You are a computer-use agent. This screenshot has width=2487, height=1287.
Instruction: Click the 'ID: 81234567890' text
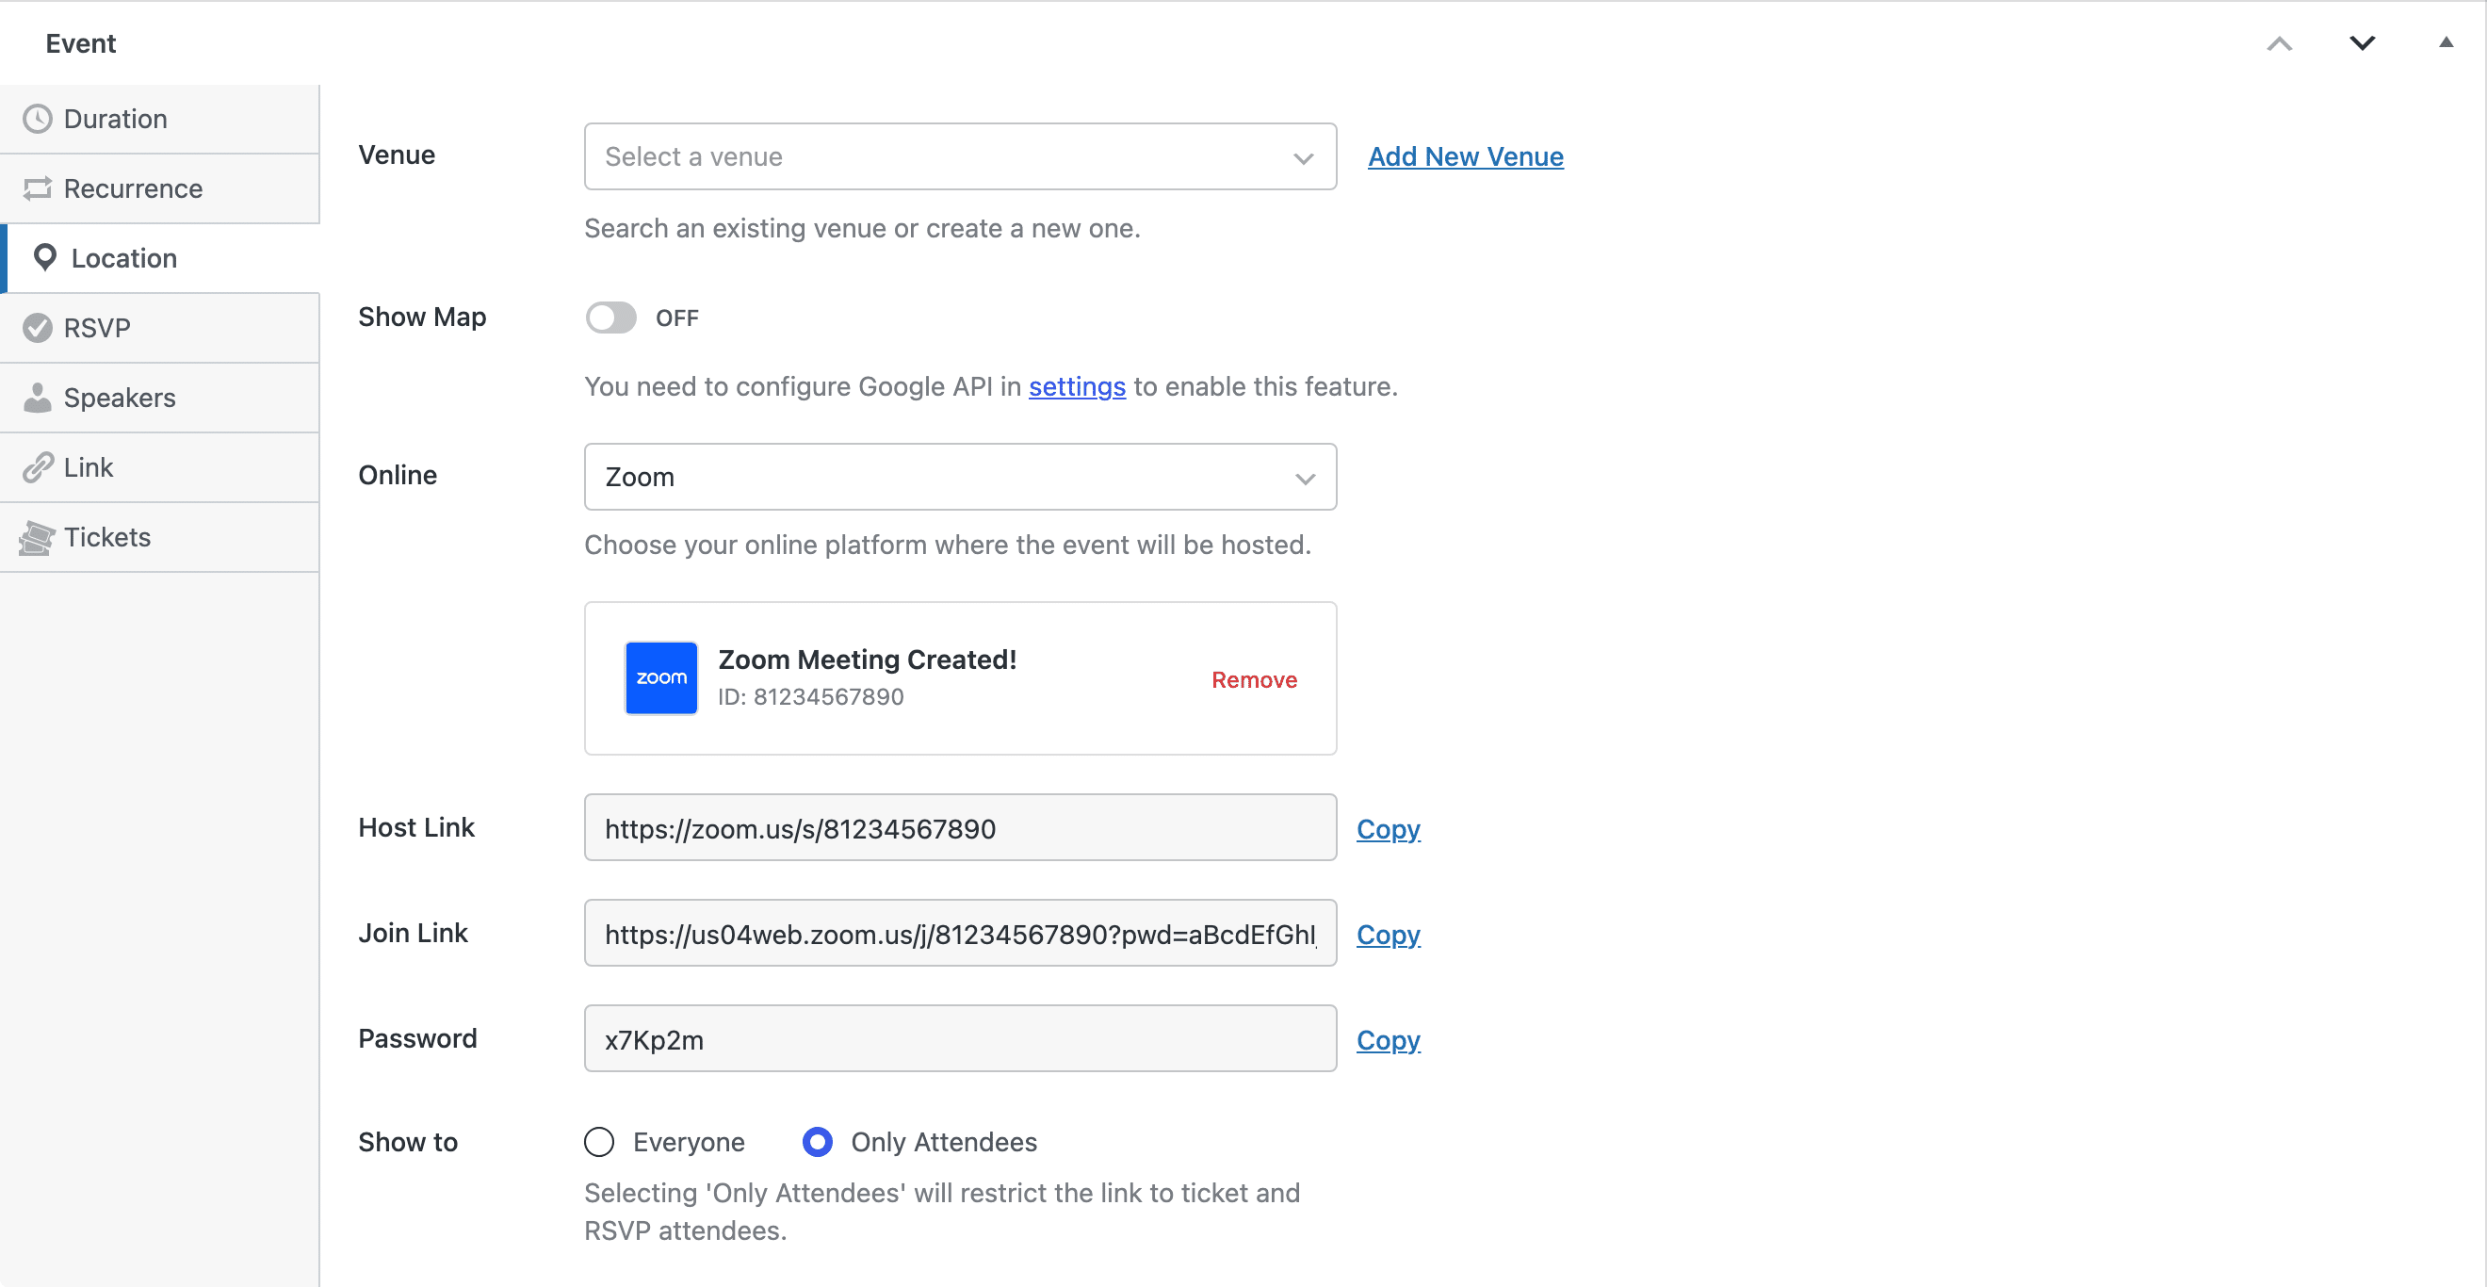[x=811, y=697]
